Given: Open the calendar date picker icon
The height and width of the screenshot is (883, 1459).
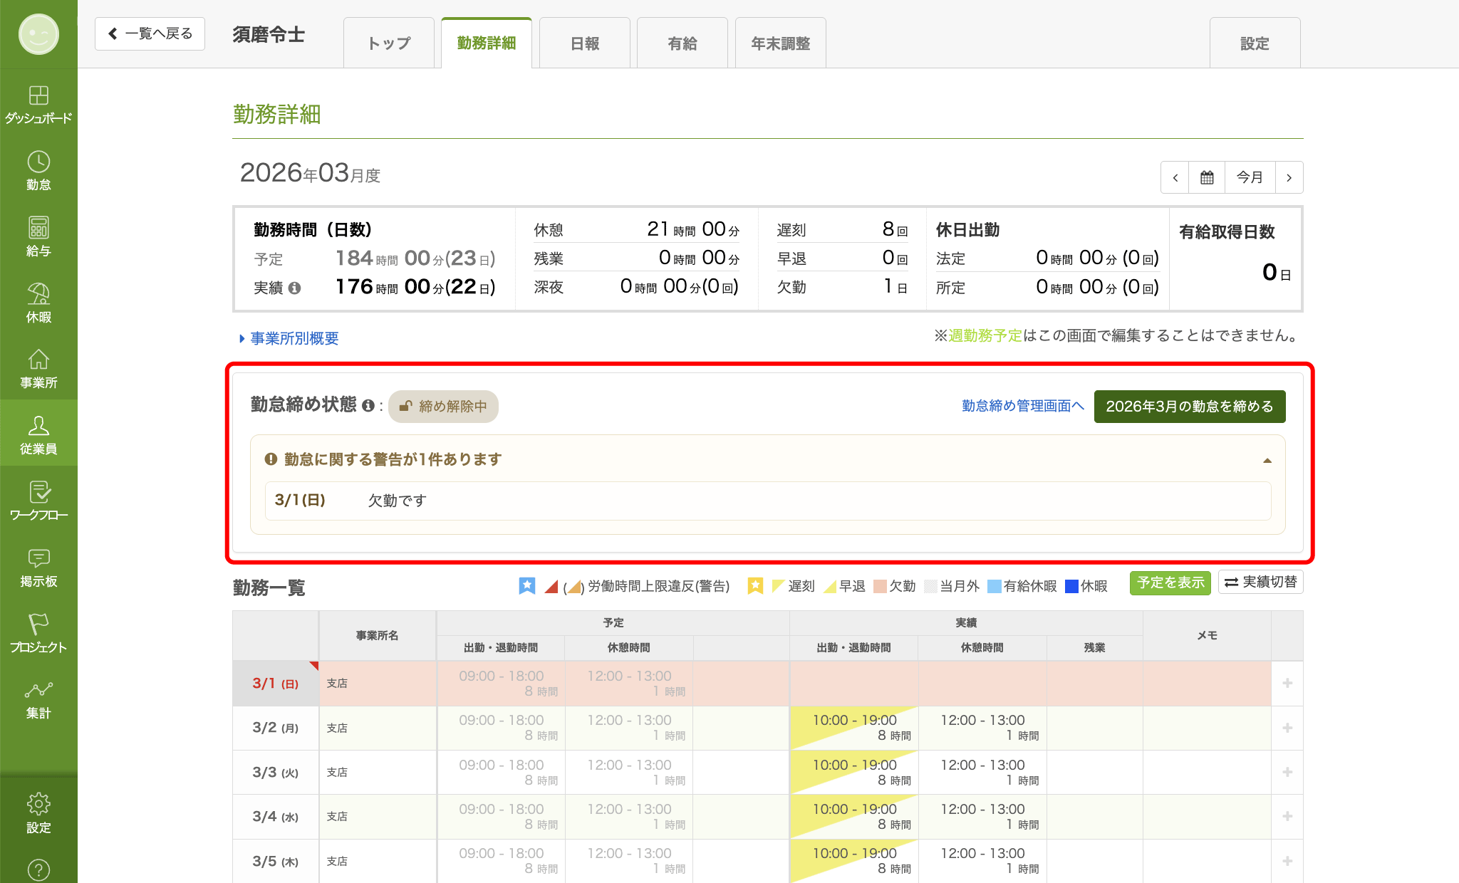Looking at the screenshot, I should point(1207,177).
